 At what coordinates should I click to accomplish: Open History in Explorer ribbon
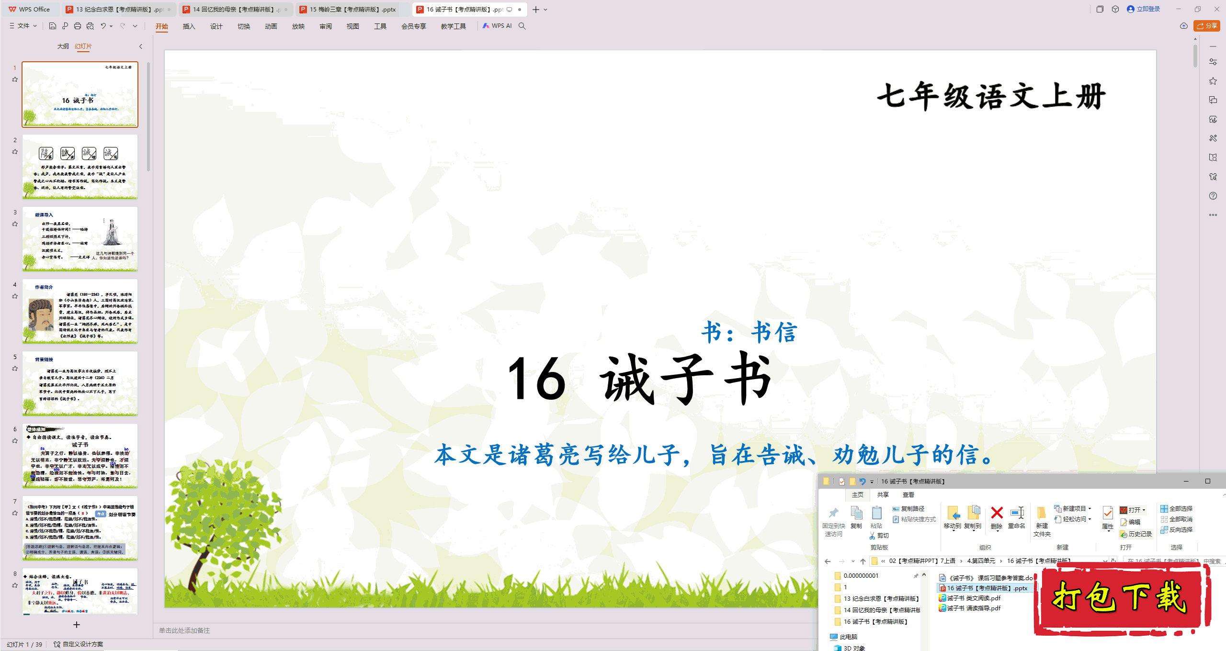click(1135, 534)
